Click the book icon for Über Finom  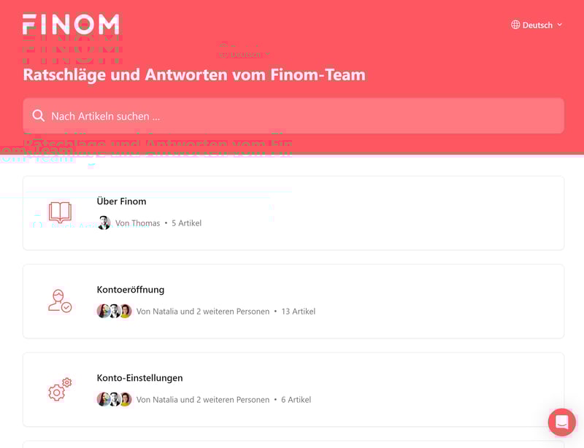coord(60,212)
